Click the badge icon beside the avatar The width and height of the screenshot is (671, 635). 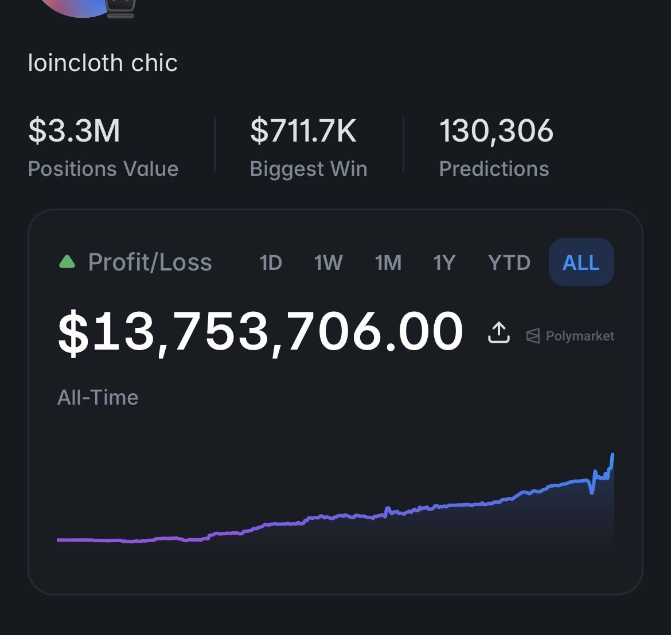(x=120, y=9)
